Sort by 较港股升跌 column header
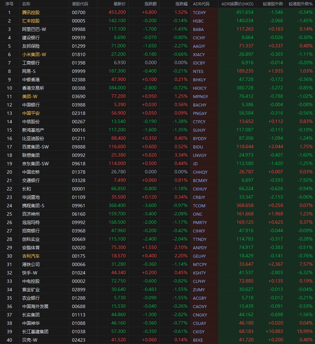 coord(273,4)
